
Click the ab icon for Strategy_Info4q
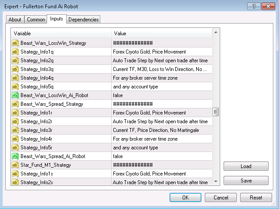tap(15, 78)
